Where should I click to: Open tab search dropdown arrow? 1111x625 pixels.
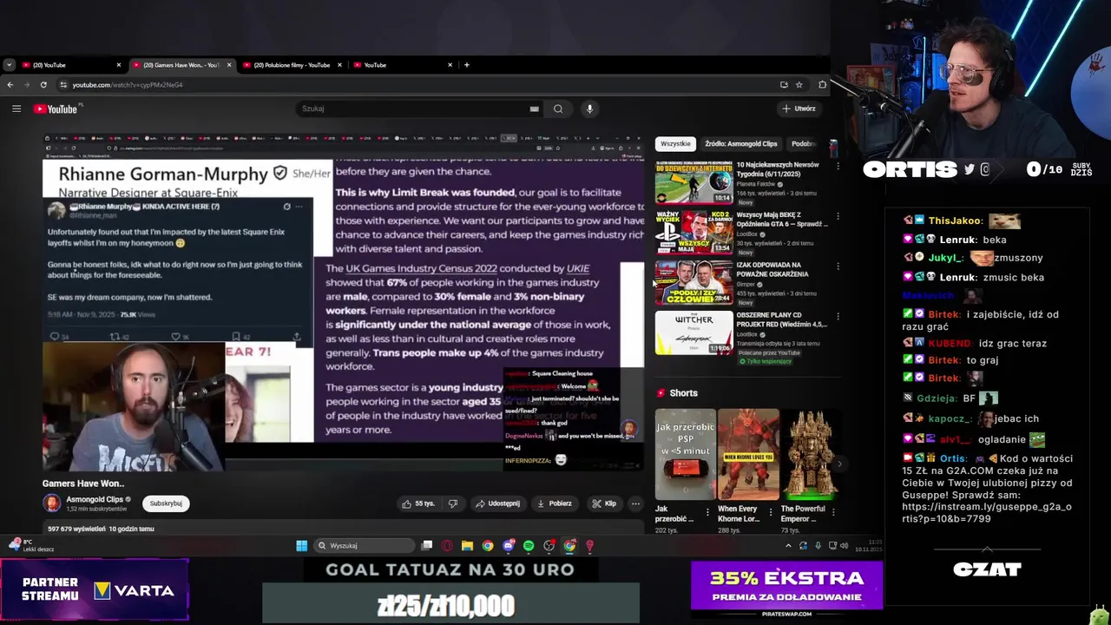pos(9,65)
